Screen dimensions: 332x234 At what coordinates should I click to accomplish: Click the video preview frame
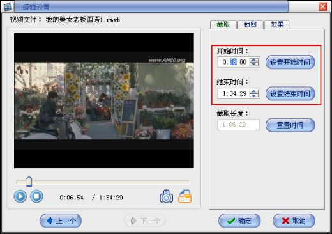coord(104,100)
